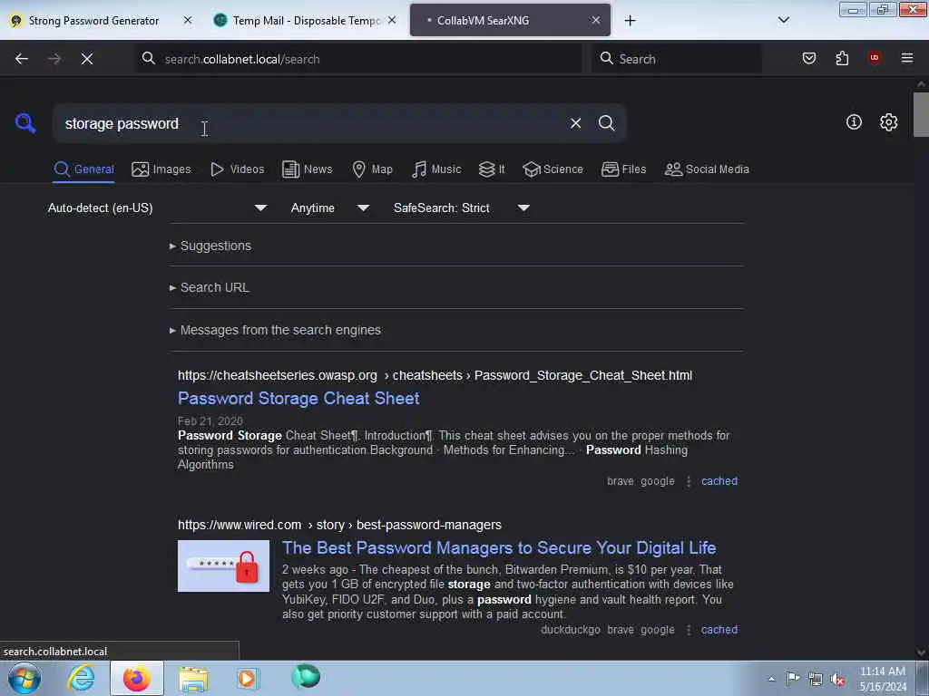Click the Firefox taskbar icon
Viewport: 929px width, 696px height.
point(136,678)
